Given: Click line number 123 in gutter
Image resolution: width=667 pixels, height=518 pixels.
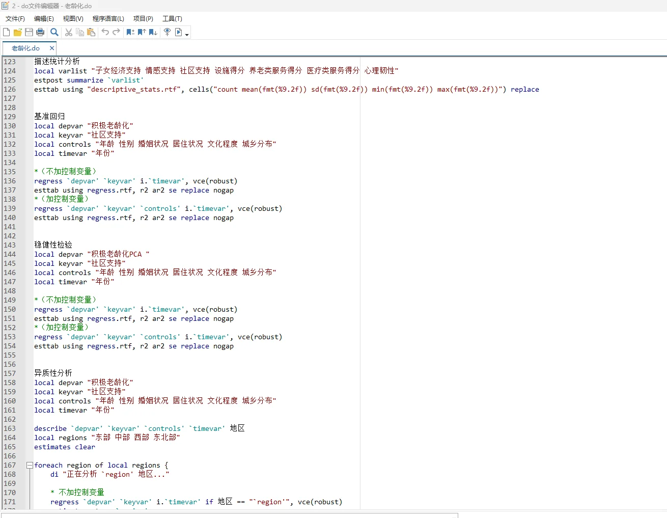Looking at the screenshot, I should (10, 62).
